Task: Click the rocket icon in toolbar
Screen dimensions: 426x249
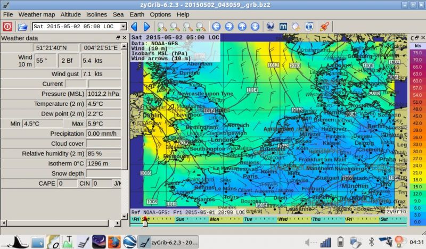Action: 323,26
